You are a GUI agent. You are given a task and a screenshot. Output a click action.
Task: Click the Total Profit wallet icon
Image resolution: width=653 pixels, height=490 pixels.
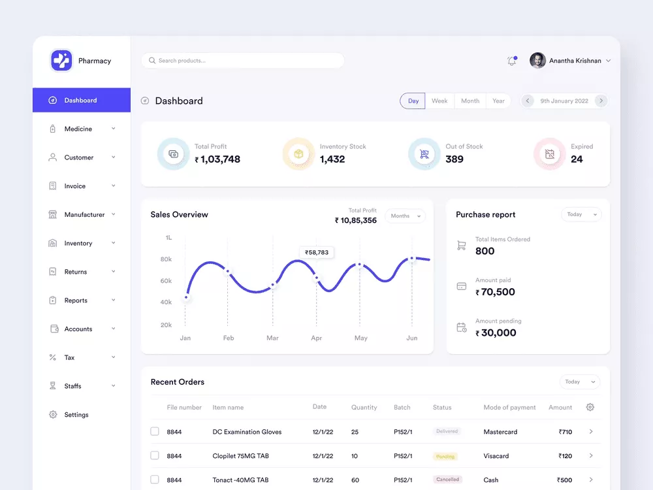173,154
